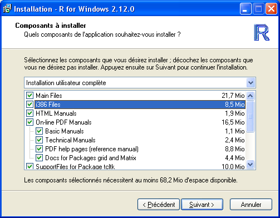Toggle the i386 Files checkbox

point(30,105)
